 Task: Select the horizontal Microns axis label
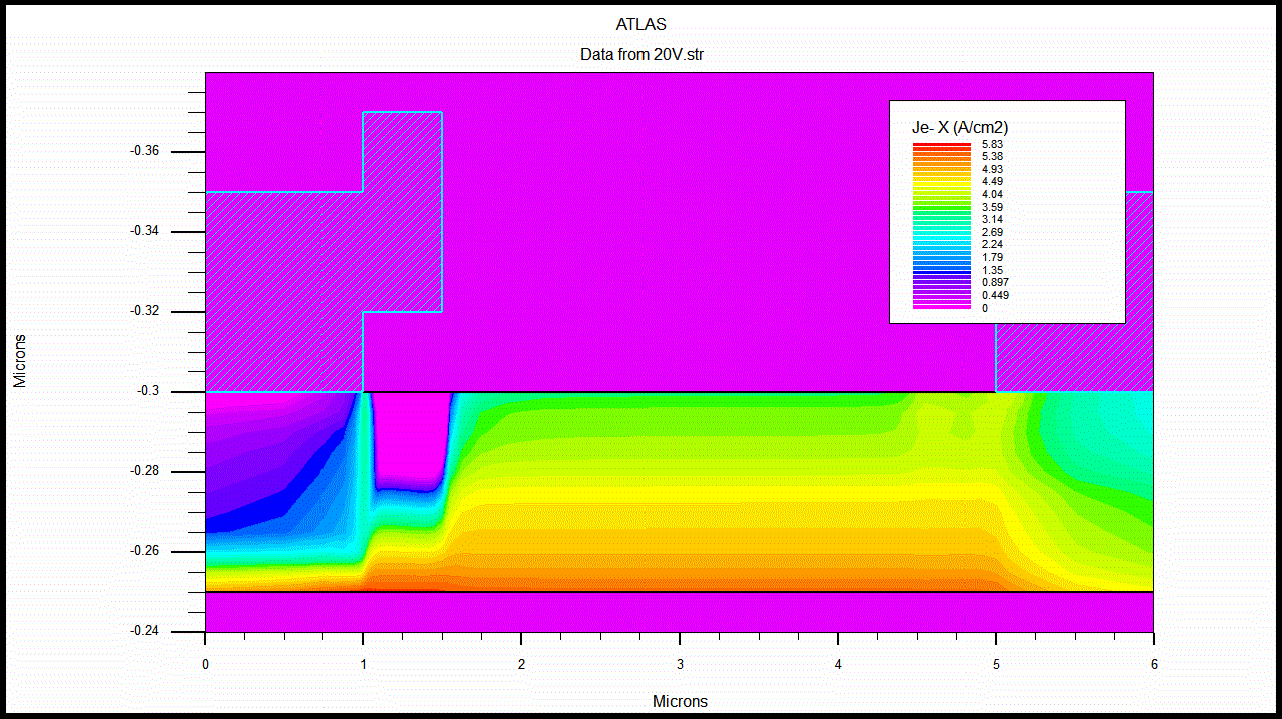pos(679,701)
